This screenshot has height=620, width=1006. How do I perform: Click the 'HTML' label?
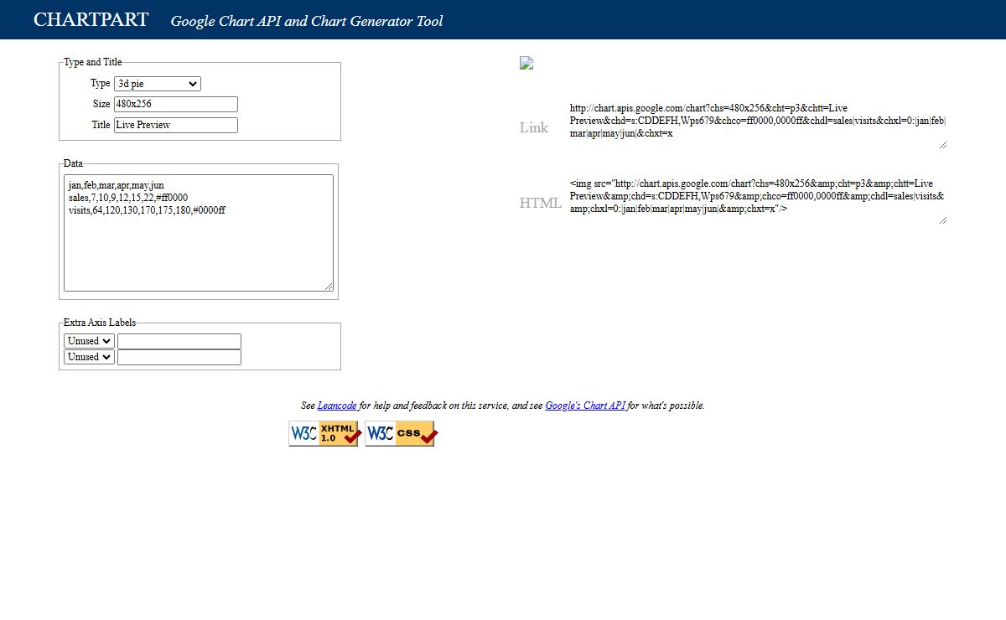541,203
